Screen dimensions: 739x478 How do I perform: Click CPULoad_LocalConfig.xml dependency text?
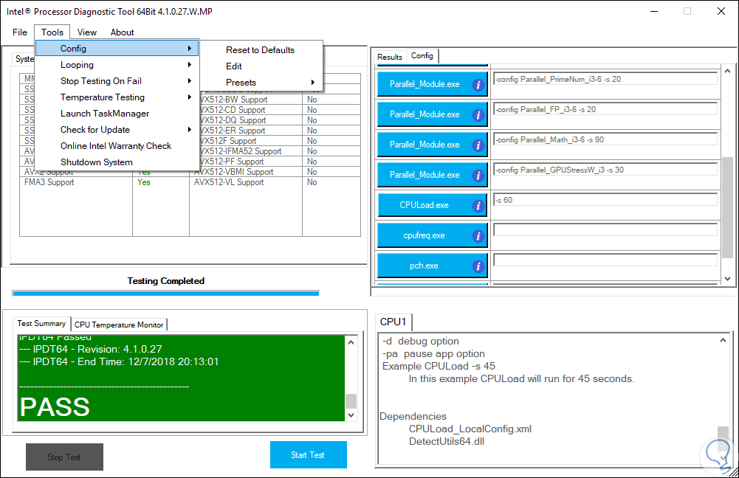tap(470, 429)
